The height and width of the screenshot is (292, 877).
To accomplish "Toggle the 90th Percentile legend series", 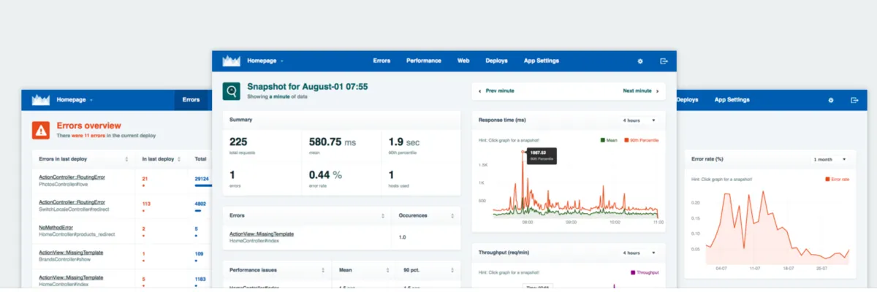I will (641, 139).
